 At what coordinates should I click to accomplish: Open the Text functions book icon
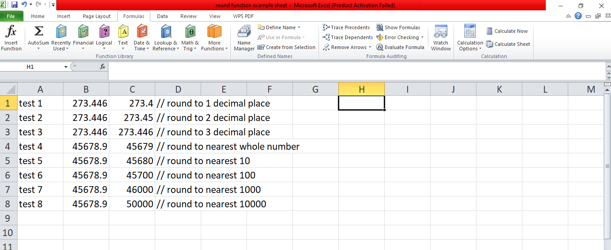pos(123,31)
